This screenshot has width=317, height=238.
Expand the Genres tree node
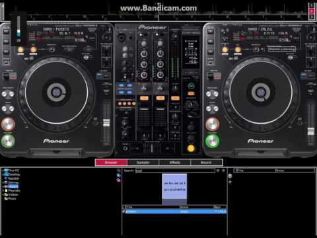pyautogui.click(x=3, y=182)
